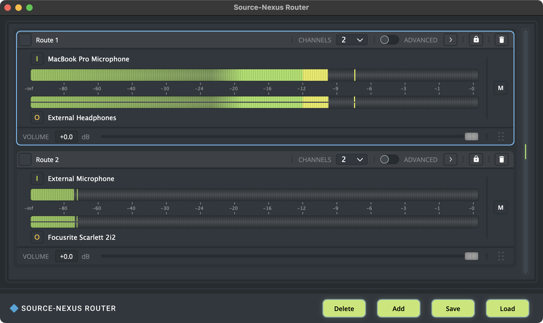Viewport: 543px width, 323px height.
Task: Click Route 1 output device icon
Action: point(37,118)
